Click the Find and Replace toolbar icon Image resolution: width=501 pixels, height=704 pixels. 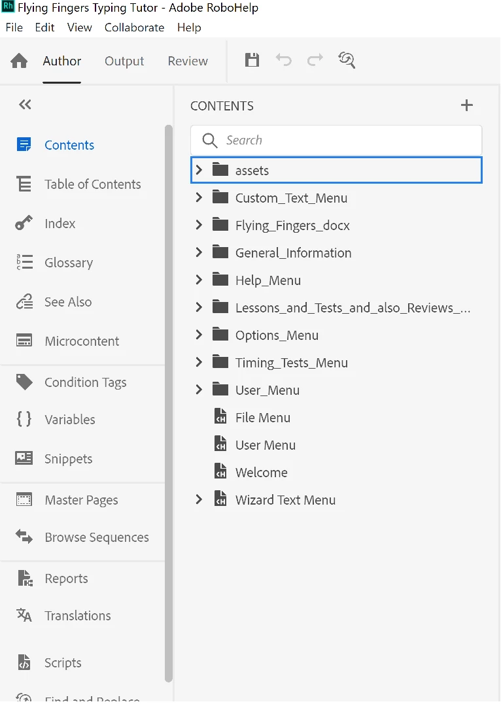(347, 59)
